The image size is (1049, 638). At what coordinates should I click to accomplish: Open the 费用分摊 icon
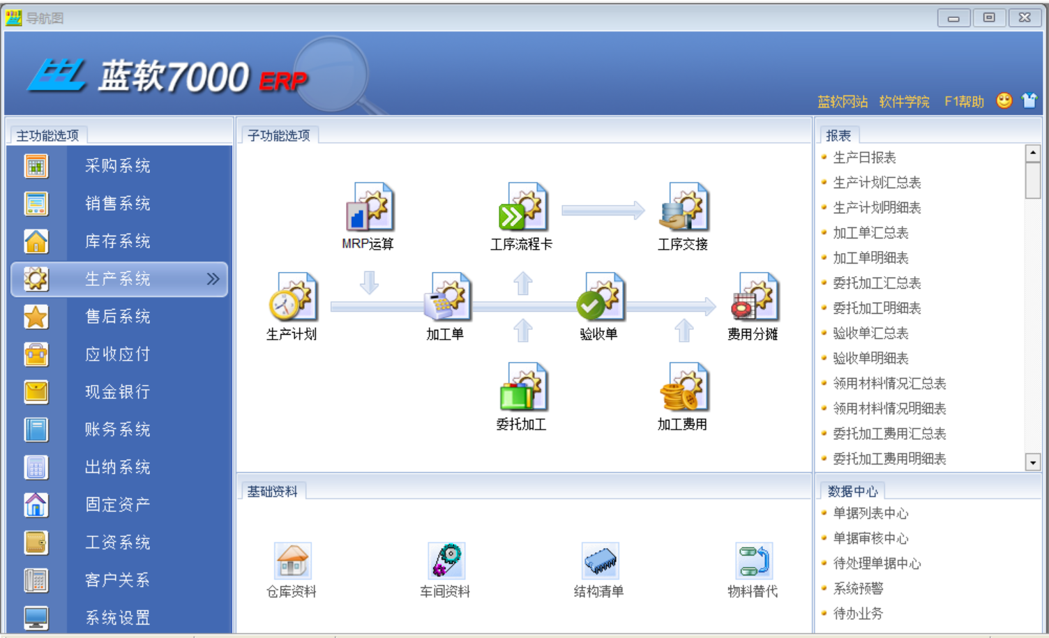pos(753,298)
